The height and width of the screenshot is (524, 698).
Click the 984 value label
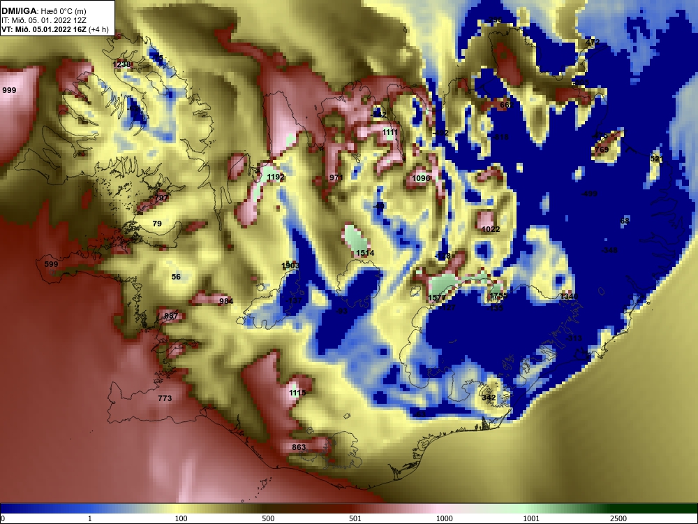[x=226, y=302]
